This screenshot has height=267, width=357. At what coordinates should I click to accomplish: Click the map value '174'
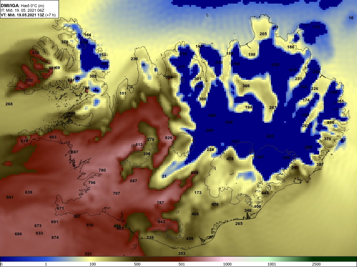pyautogui.click(x=306, y=100)
